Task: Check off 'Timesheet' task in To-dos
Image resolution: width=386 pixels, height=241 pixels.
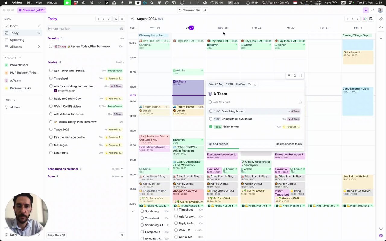Action: click(x=51, y=78)
